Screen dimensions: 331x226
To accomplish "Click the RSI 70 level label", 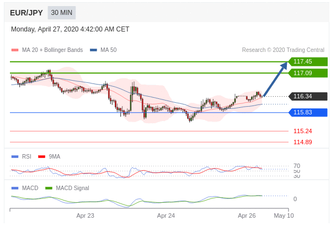I will [296, 166].
